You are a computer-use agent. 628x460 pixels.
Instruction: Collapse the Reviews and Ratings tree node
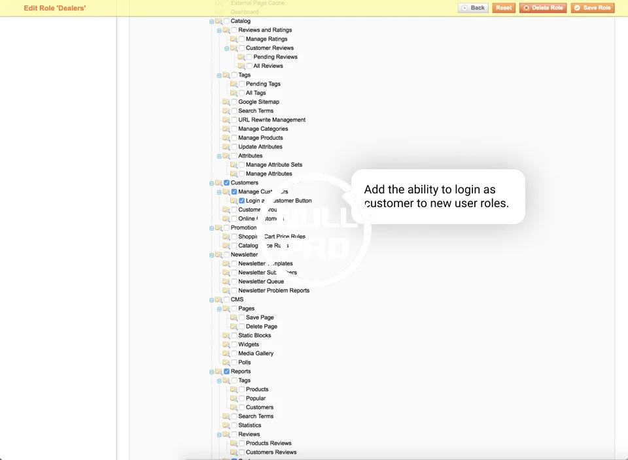[x=219, y=30]
